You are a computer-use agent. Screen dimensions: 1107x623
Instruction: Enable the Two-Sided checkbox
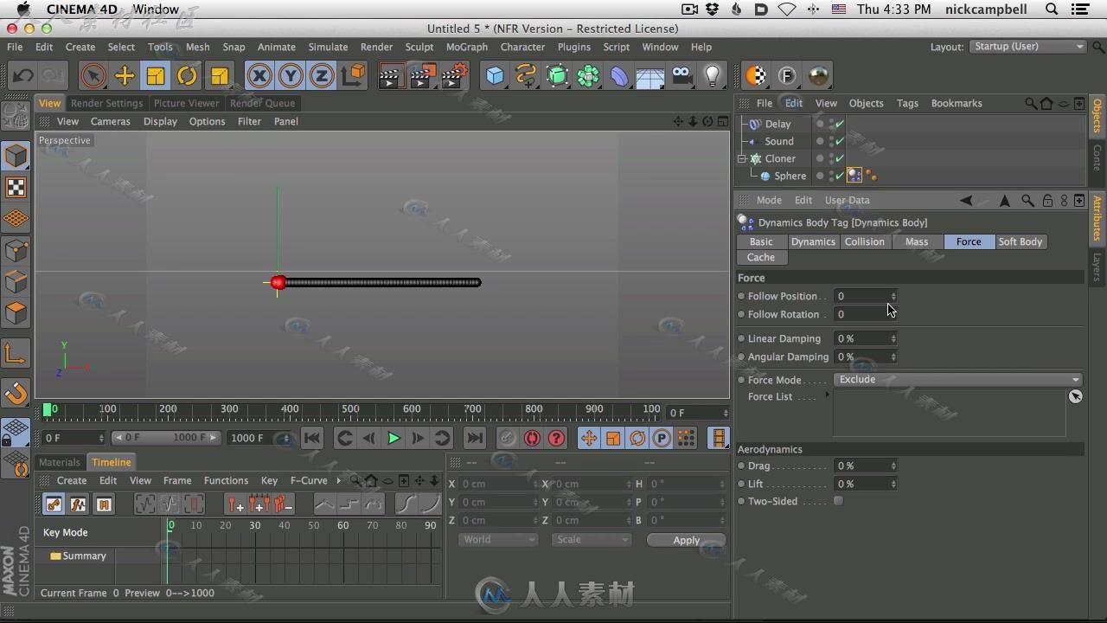coord(838,501)
